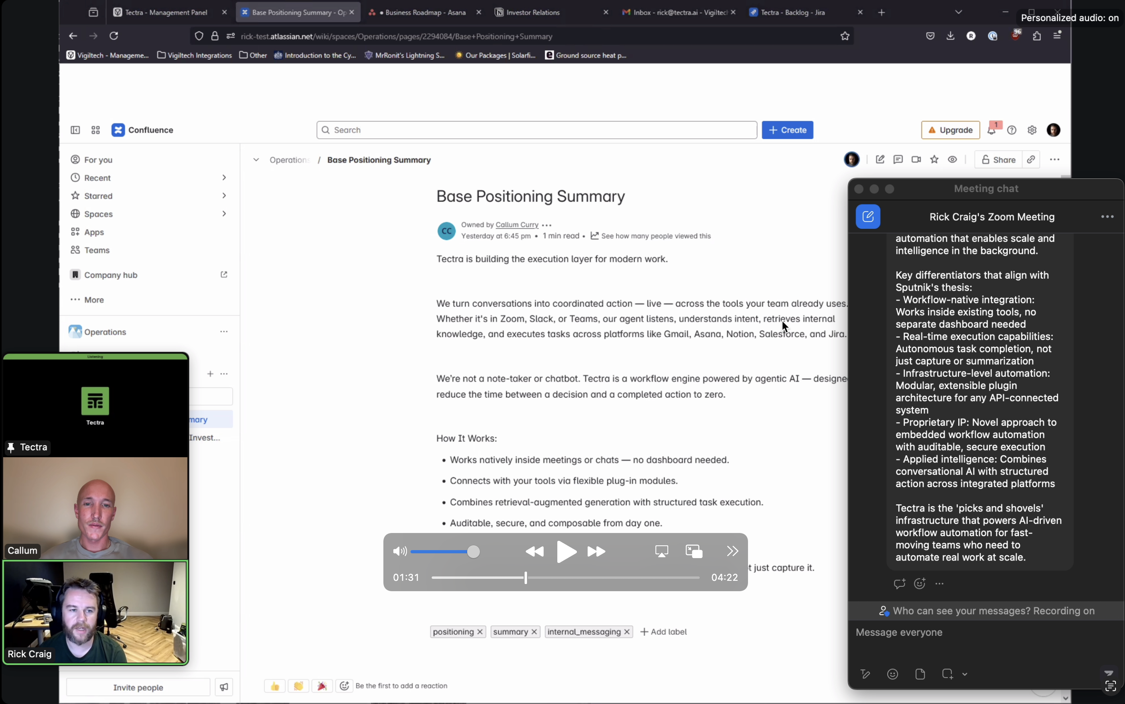Screen dimensions: 1125x704
Task: Click the Upgrade button
Action: tap(950, 130)
